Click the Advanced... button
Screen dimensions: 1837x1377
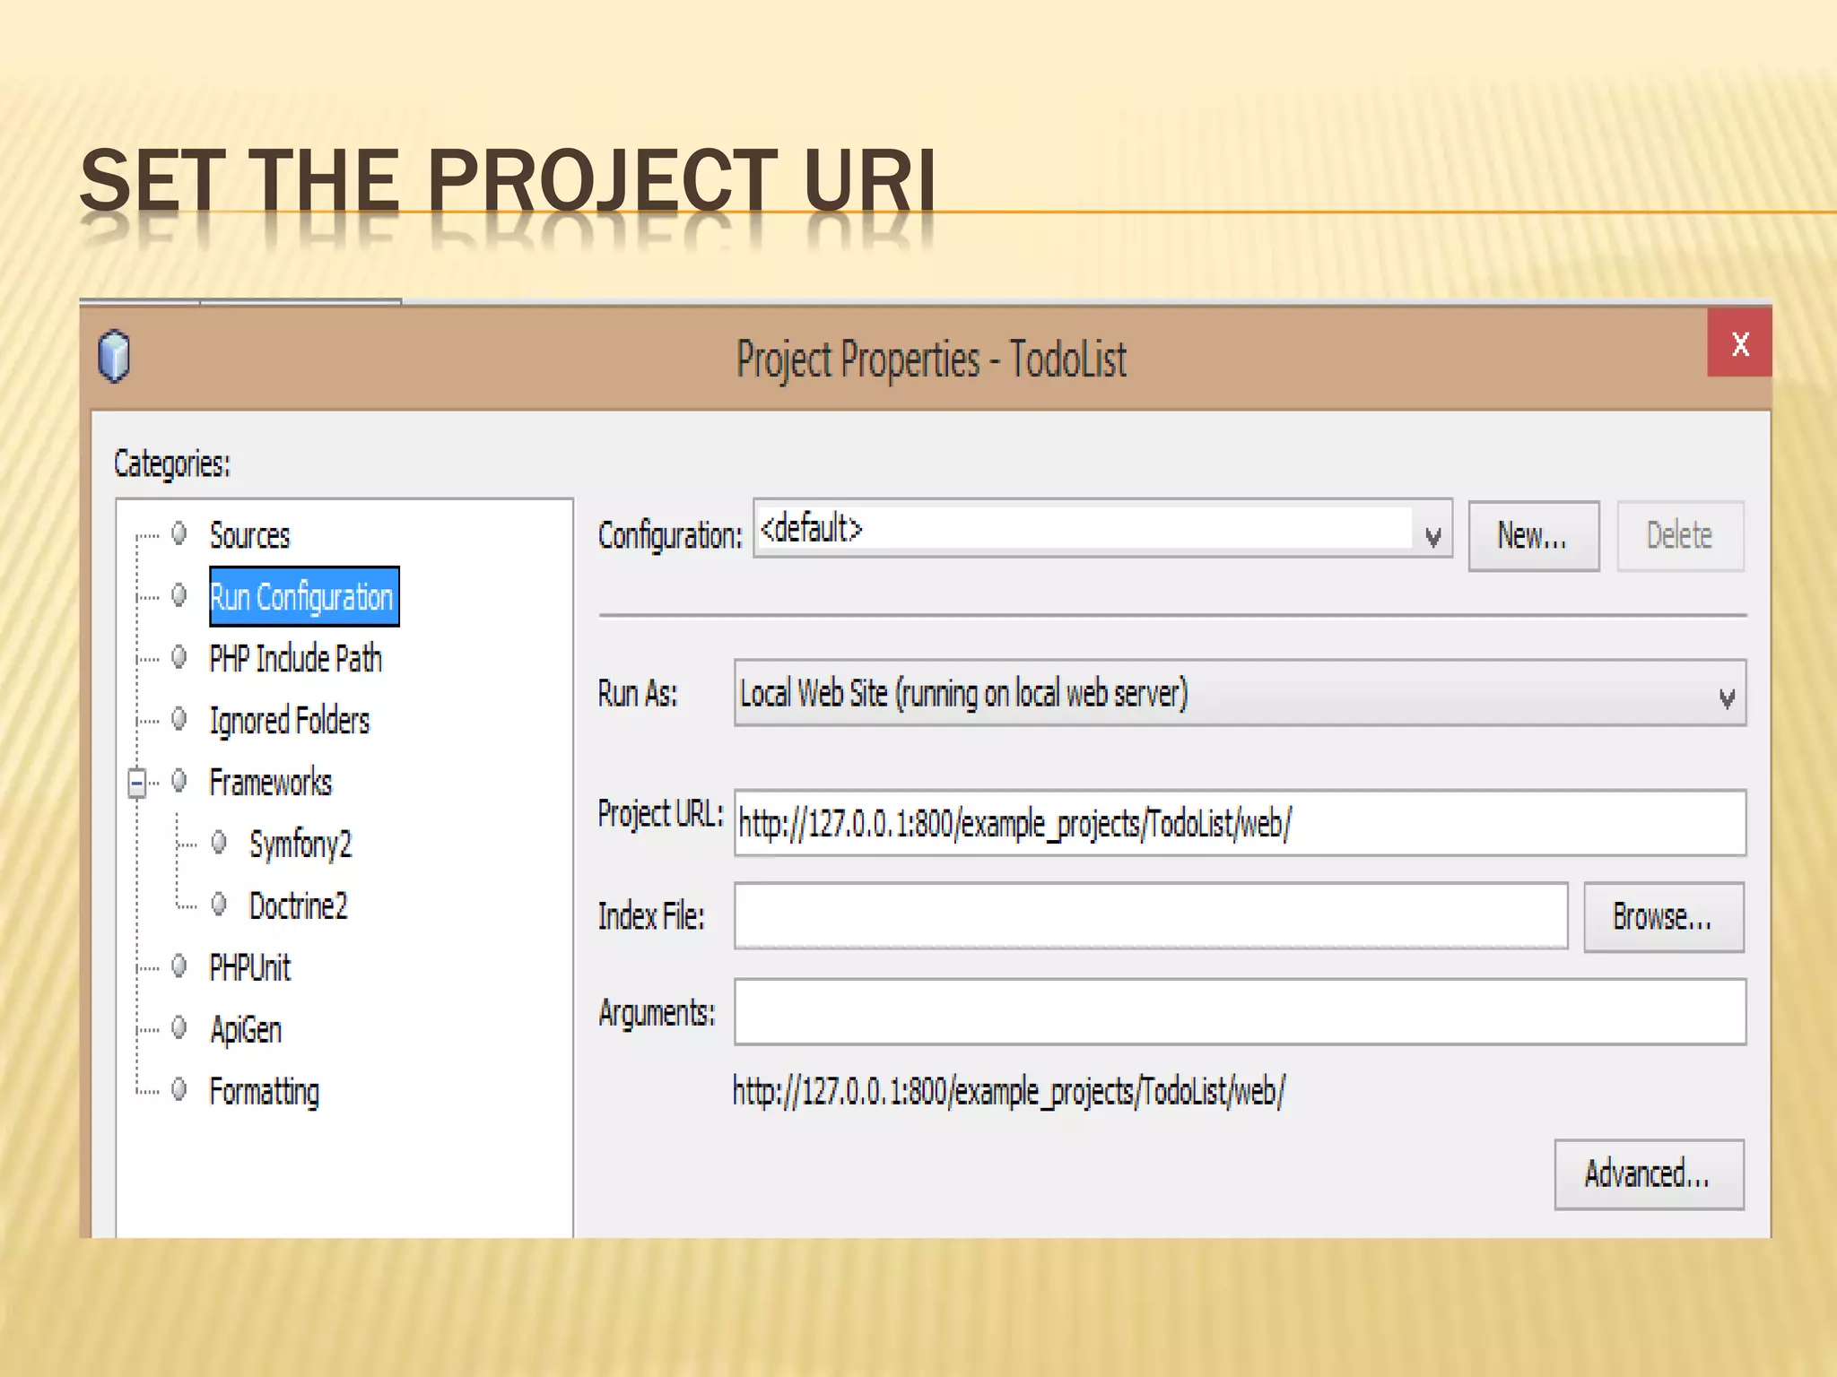[1649, 1174]
